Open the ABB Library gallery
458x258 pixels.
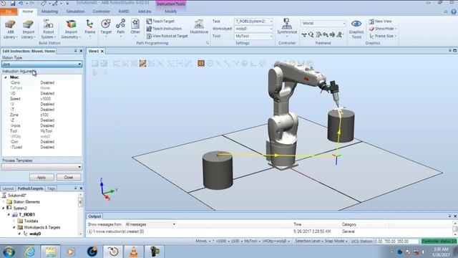coord(10,29)
